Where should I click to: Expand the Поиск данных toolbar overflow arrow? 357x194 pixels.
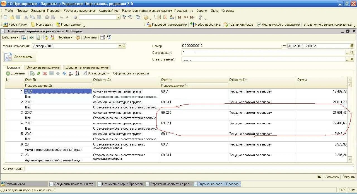click(84, 26)
